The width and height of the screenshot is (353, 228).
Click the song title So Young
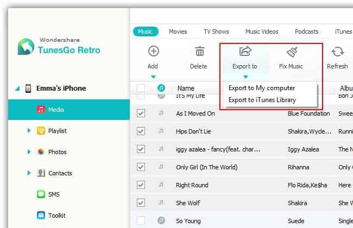188,221
